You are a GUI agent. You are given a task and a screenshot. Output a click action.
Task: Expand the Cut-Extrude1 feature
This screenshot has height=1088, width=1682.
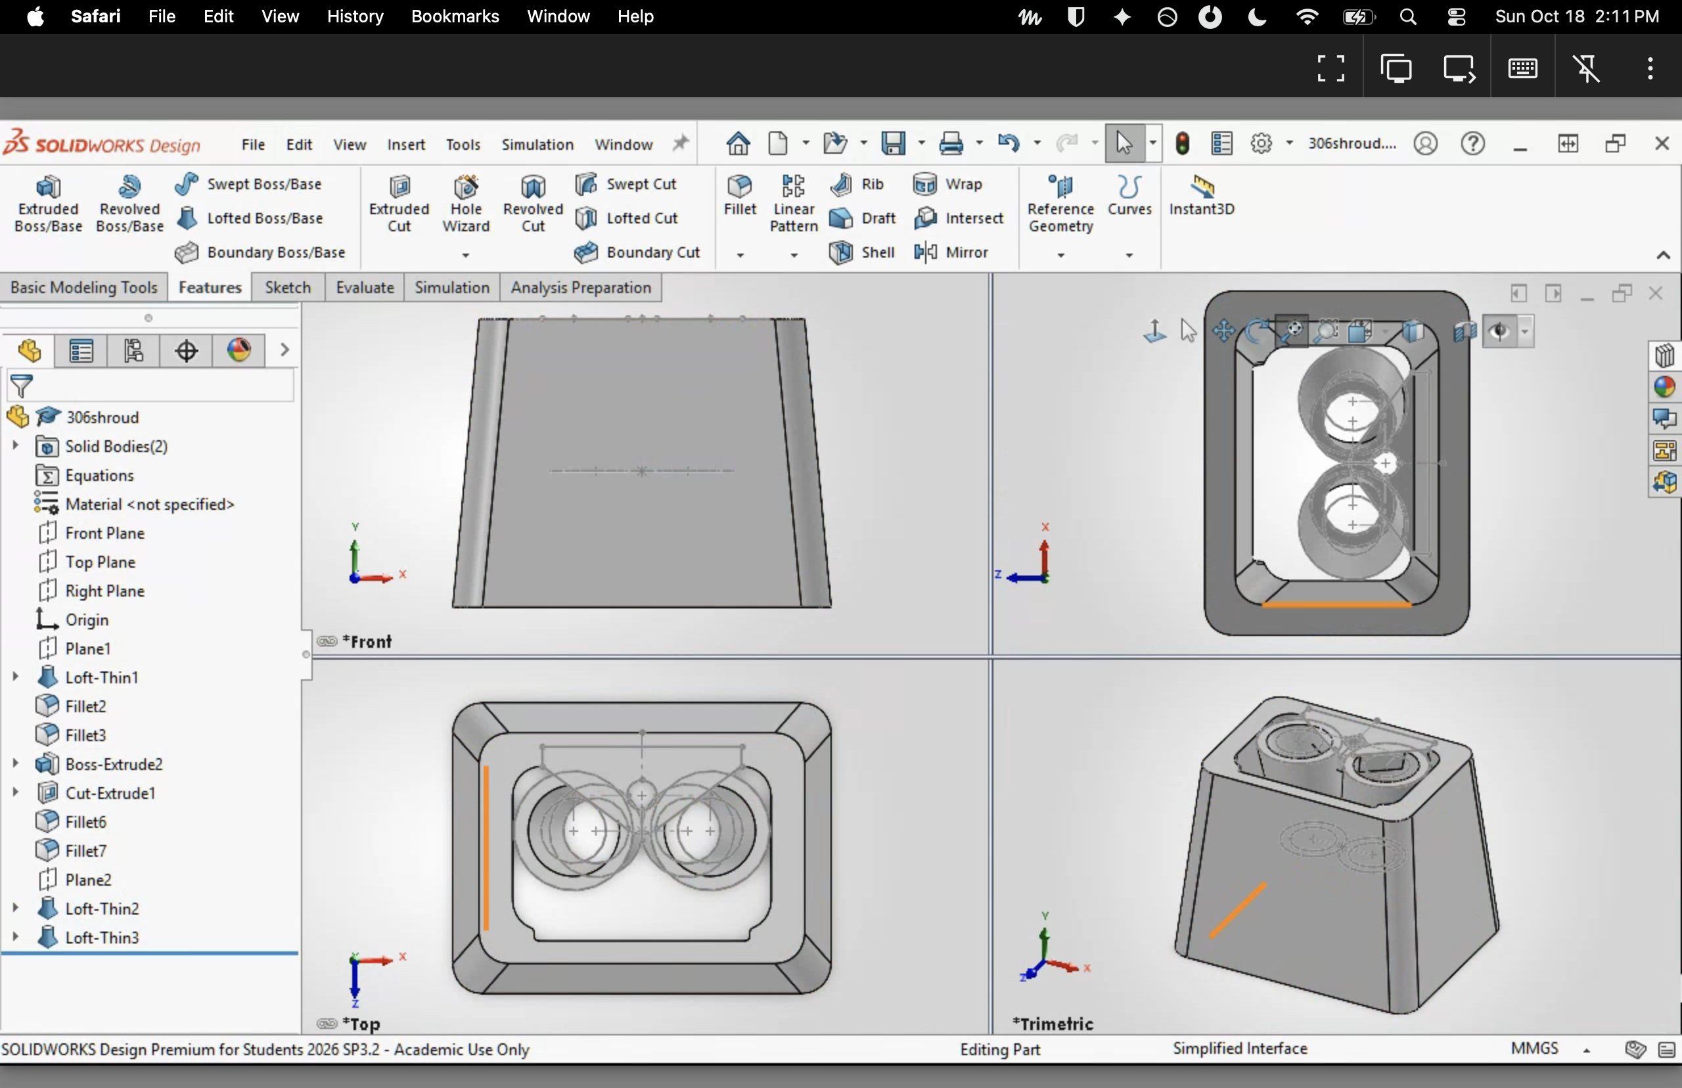point(15,793)
